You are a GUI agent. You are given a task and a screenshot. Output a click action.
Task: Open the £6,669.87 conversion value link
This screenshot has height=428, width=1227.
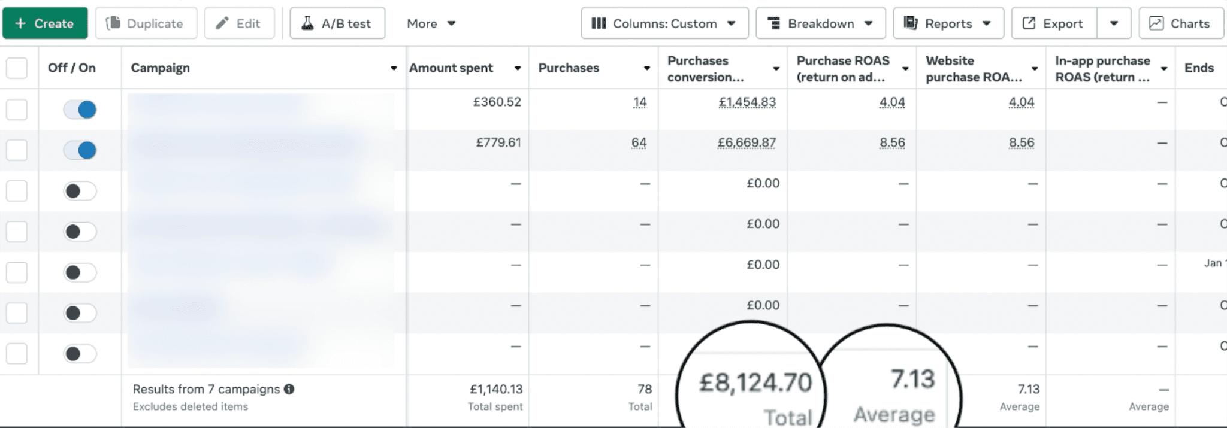pyautogui.click(x=747, y=143)
